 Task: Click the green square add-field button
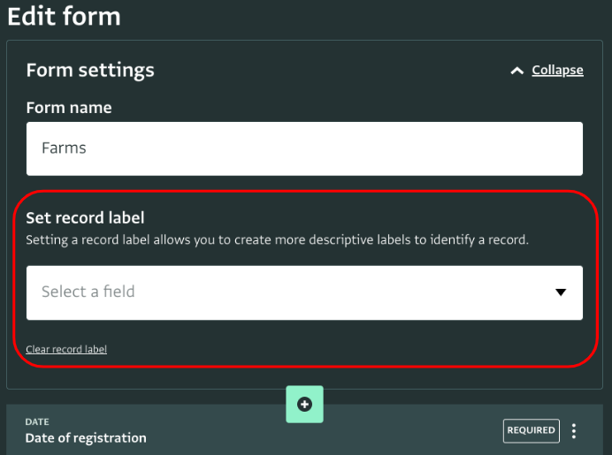pyautogui.click(x=304, y=405)
